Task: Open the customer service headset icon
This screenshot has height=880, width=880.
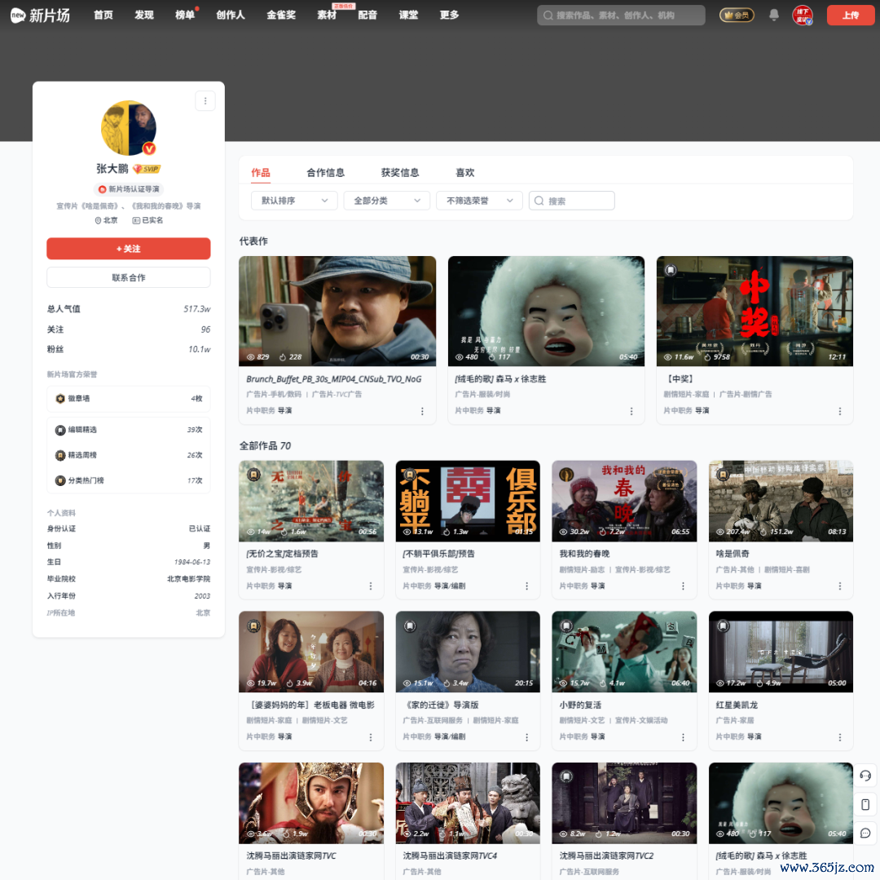Action: [865, 776]
